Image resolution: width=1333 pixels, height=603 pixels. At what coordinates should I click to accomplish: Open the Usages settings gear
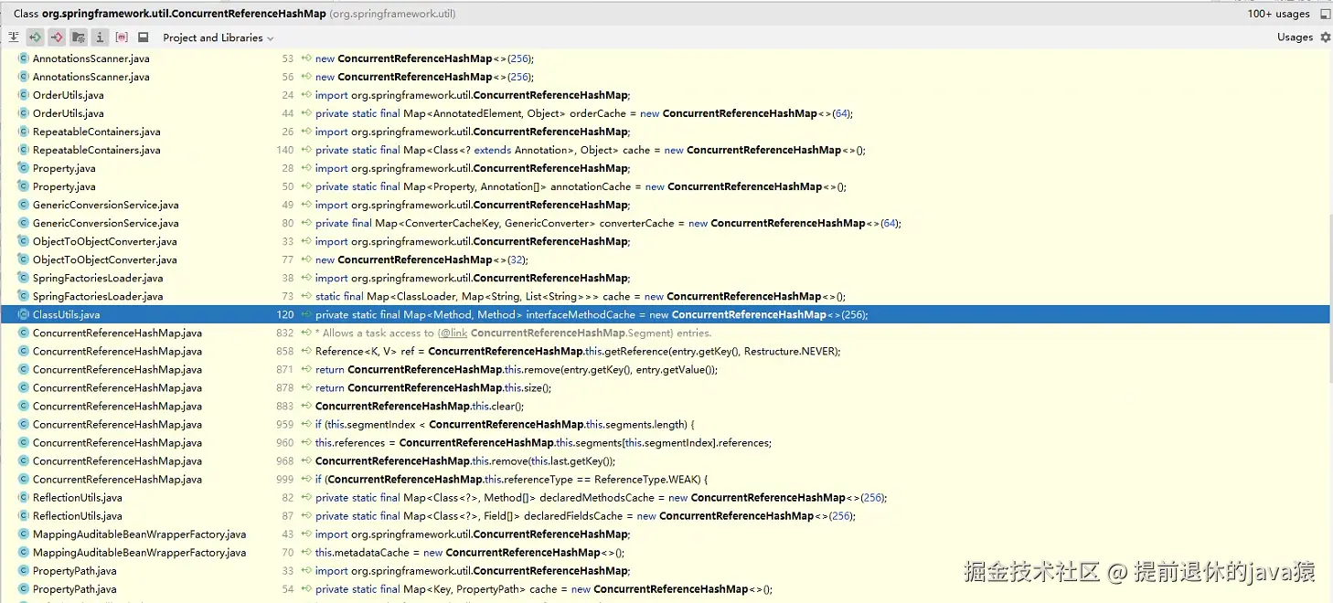[1325, 37]
